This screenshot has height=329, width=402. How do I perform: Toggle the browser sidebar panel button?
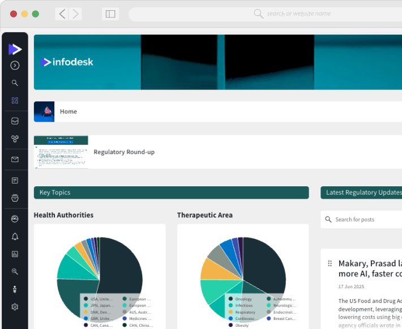coord(110,14)
